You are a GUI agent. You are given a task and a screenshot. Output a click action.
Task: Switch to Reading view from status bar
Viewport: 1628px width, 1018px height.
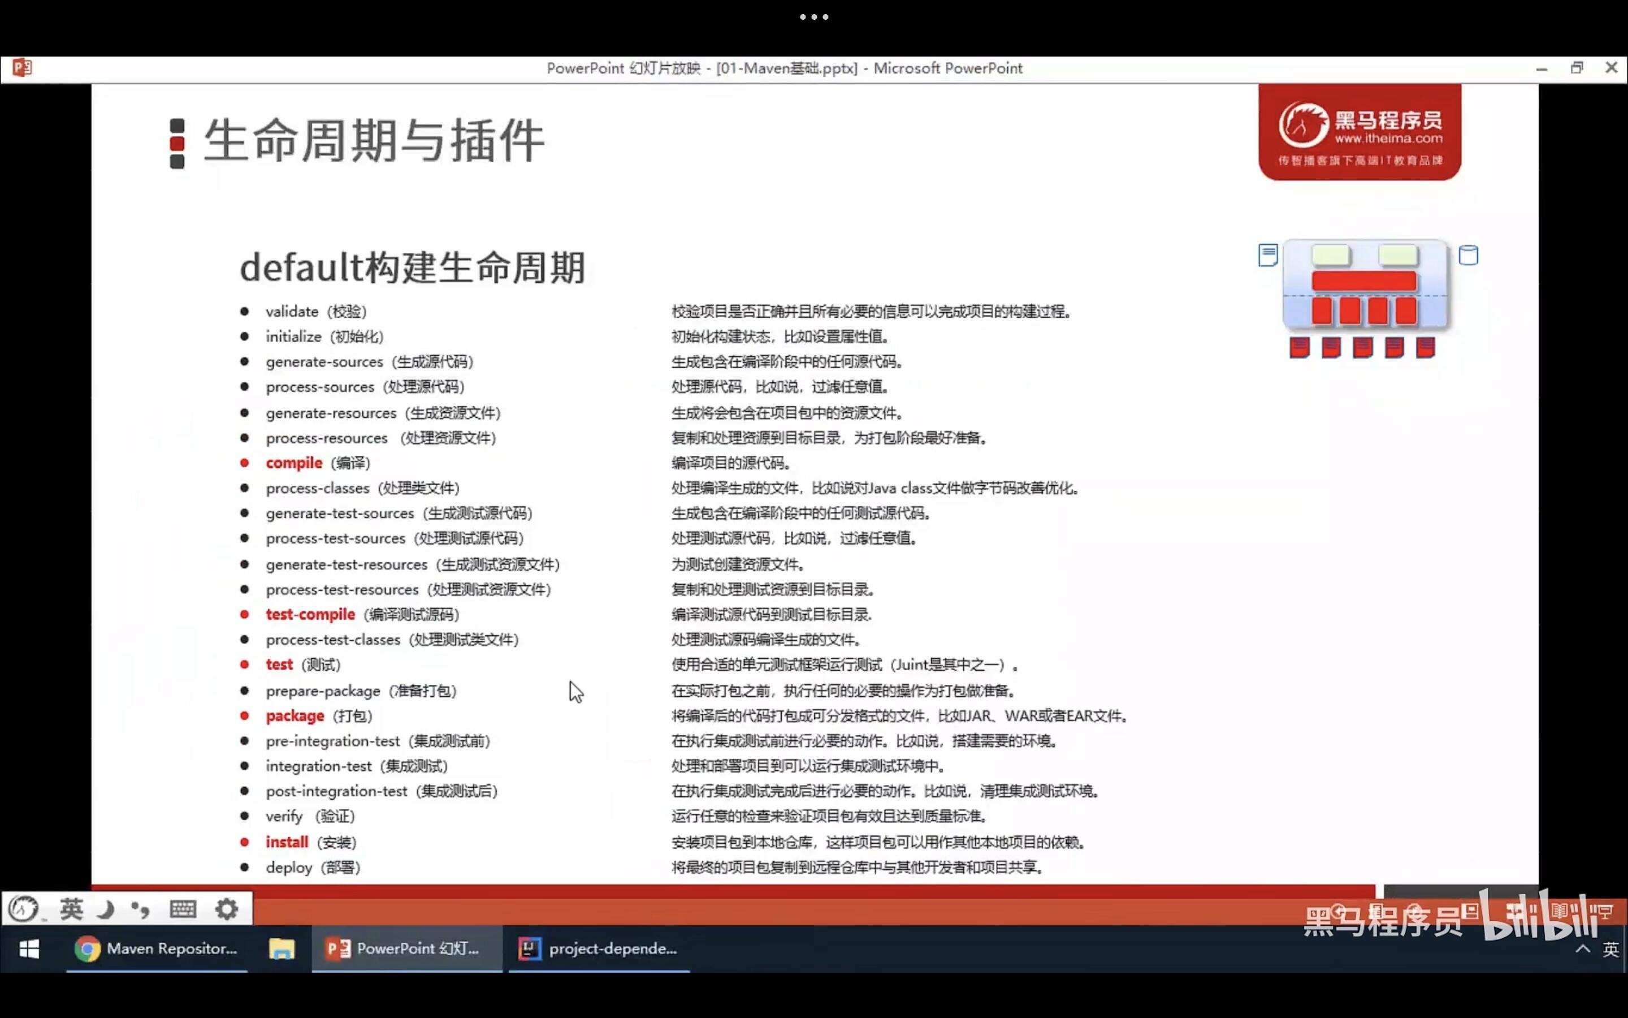click(1560, 912)
